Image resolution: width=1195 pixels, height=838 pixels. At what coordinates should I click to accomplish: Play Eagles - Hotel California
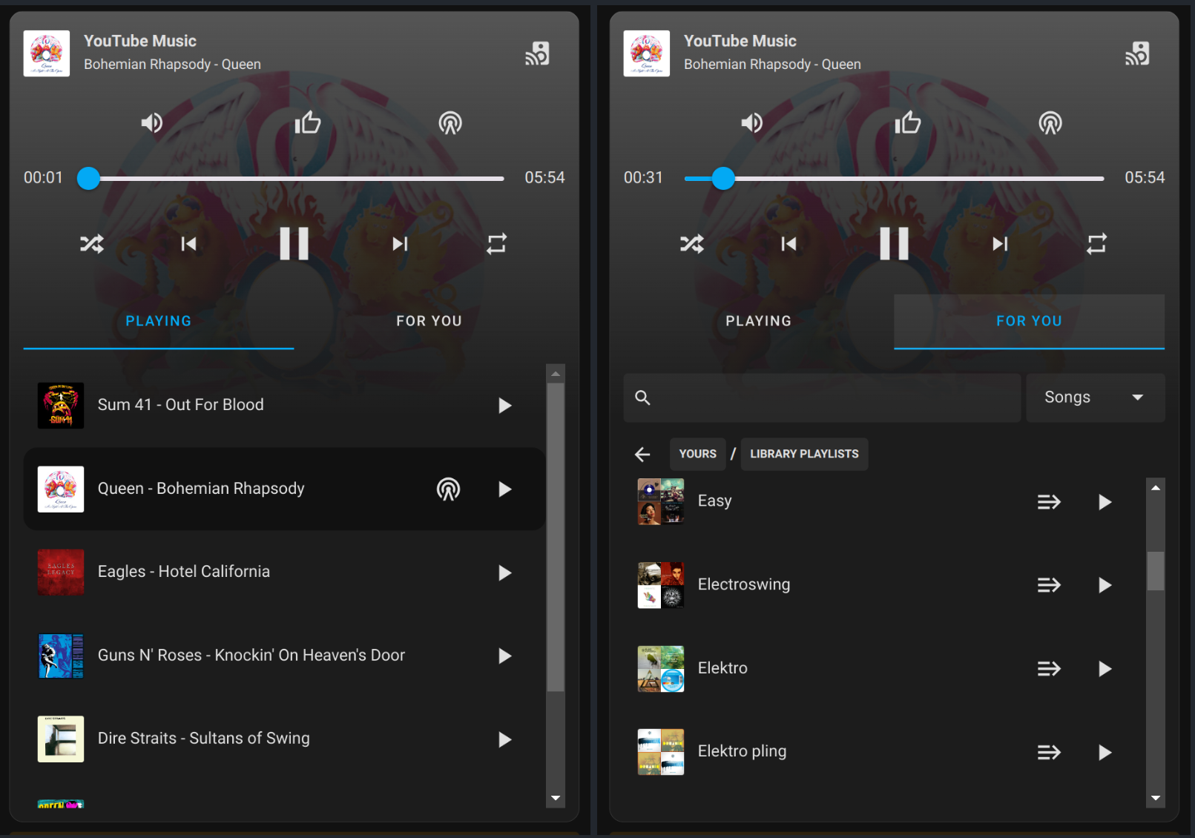(505, 573)
